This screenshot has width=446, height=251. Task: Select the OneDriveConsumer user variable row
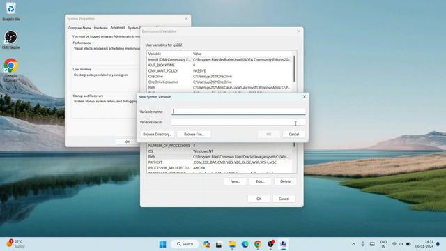coord(220,82)
